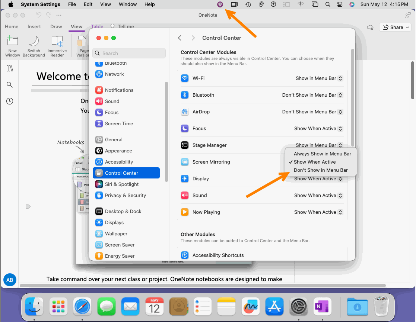
Task: Open the Window menu
Action: point(128,4)
